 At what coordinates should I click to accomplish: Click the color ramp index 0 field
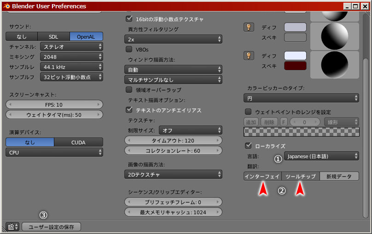[305, 122]
